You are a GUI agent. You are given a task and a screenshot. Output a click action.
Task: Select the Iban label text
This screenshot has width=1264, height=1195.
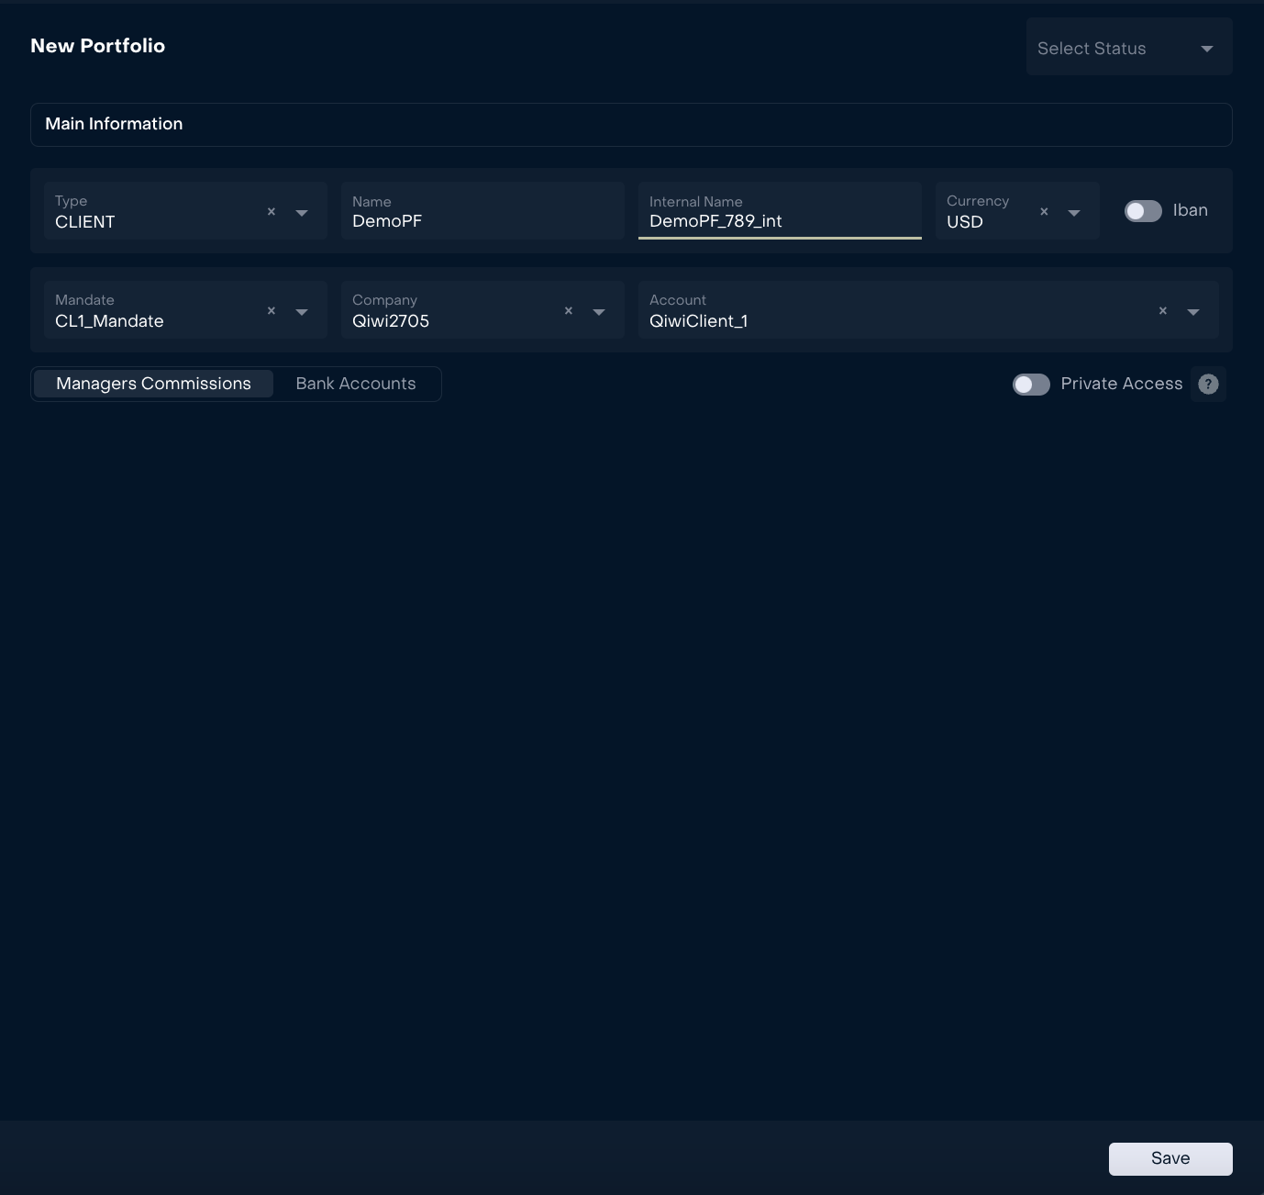(x=1191, y=210)
